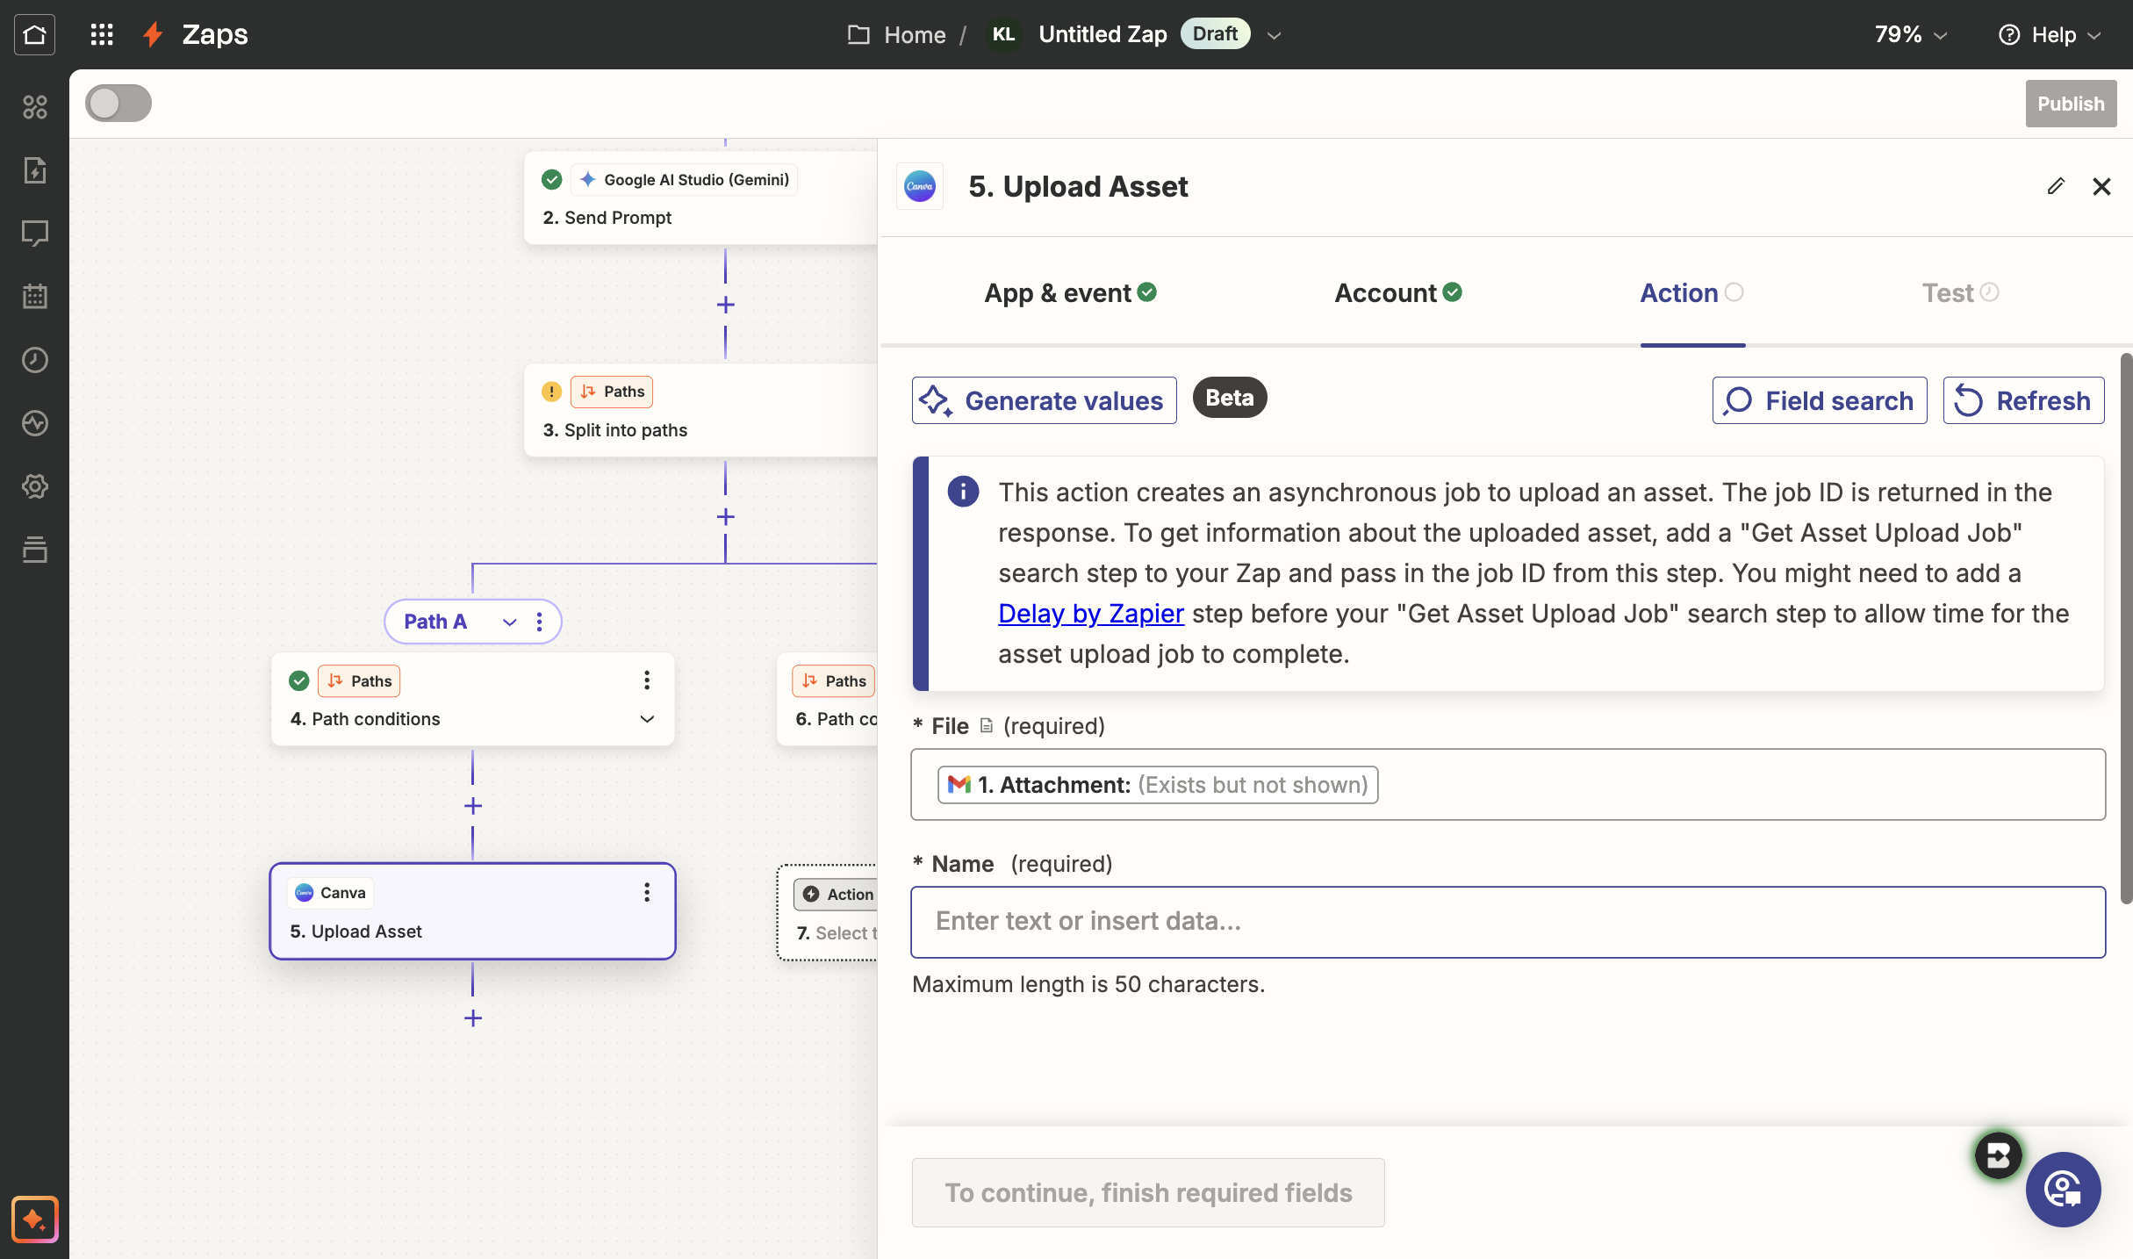Select the Select action step 7 card
The image size is (2133, 1259).
click(x=827, y=913)
